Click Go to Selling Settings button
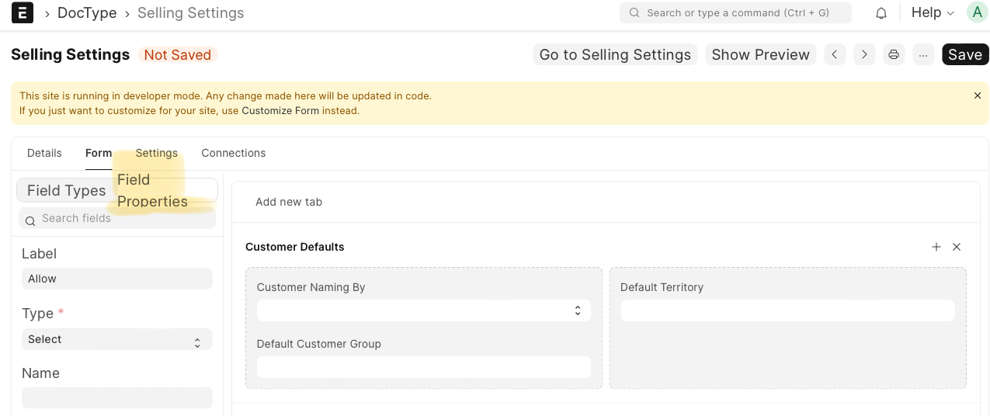 (615, 54)
